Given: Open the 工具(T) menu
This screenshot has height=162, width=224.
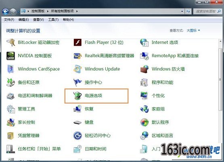Looking at the screenshot, I should pyautogui.click(x=53, y=20).
